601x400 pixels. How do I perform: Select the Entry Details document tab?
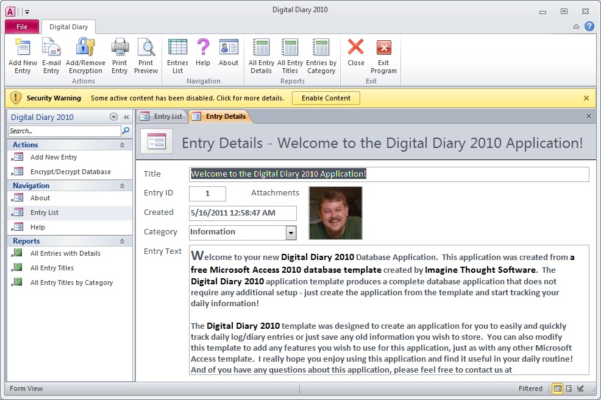[x=221, y=116]
